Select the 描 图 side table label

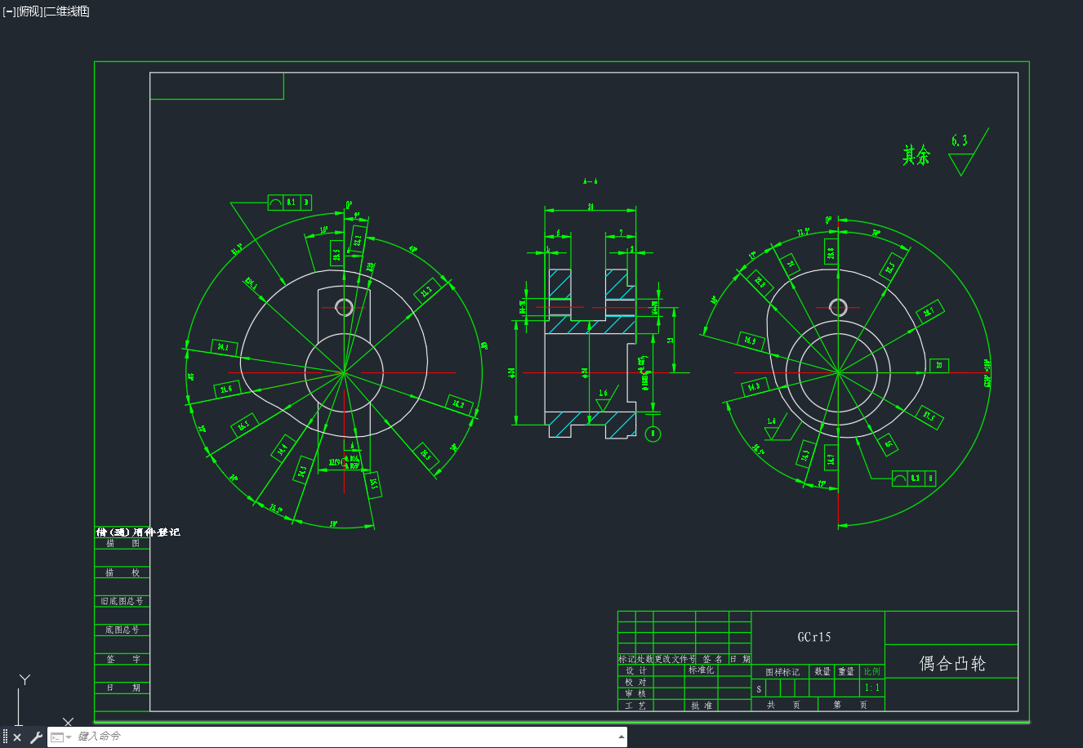pos(123,543)
